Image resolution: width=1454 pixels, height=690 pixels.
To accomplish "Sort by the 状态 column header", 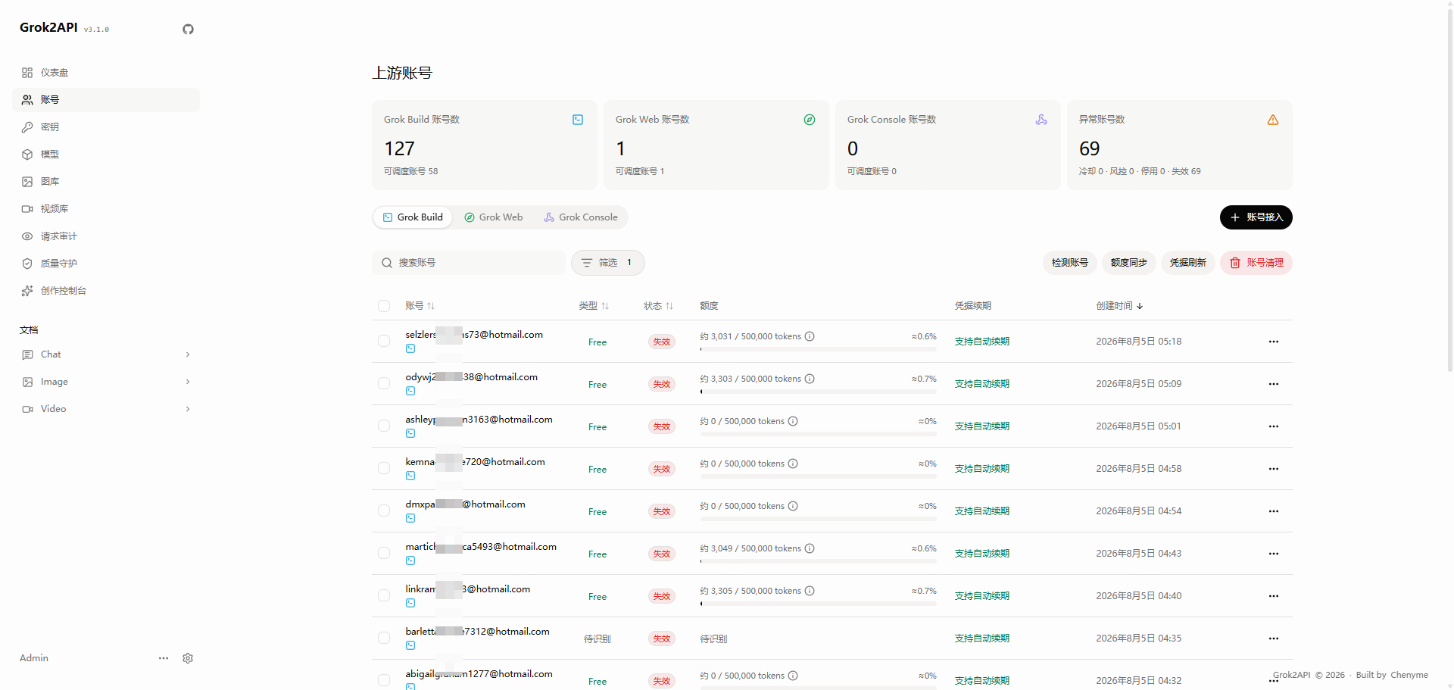I will point(658,306).
